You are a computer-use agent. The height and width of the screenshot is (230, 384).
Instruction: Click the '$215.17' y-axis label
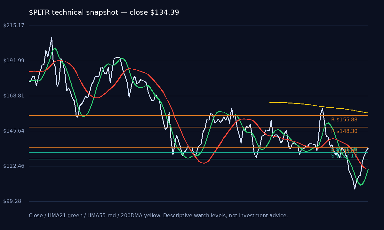[14, 25]
